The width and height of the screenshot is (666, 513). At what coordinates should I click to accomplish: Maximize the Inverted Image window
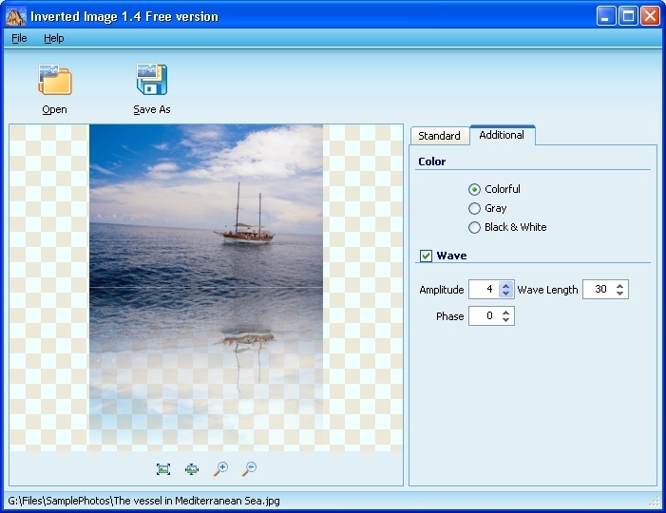click(x=628, y=16)
